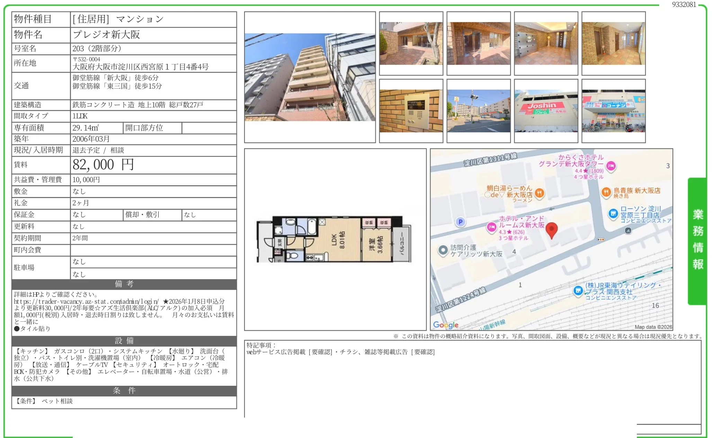Click the bicycle parking icon near the railway
The width and height of the screenshot is (712, 438).
pyautogui.click(x=628, y=230)
